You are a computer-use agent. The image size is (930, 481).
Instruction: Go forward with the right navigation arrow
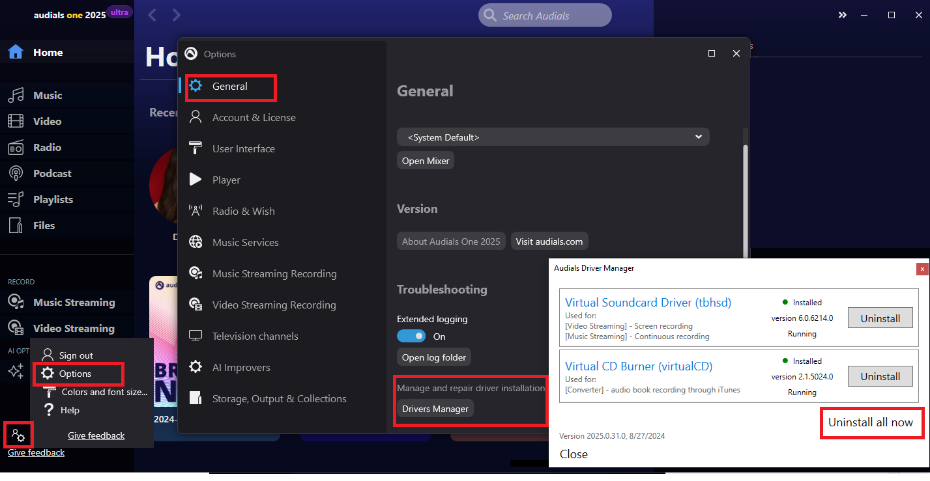tap(177, 15)
